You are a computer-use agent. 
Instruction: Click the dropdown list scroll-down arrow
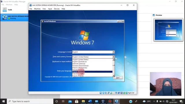point(114,76)
